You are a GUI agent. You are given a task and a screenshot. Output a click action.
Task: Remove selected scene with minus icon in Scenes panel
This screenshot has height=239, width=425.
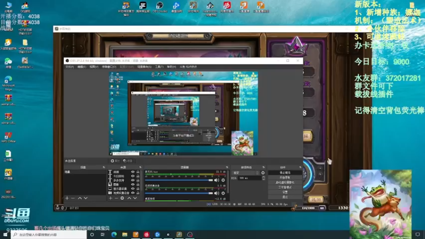73,198
